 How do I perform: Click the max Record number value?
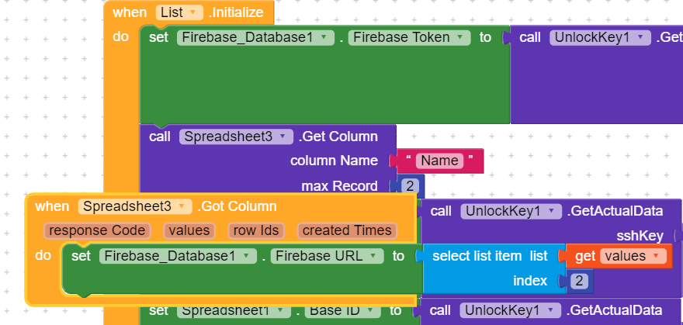coord(411,186)
